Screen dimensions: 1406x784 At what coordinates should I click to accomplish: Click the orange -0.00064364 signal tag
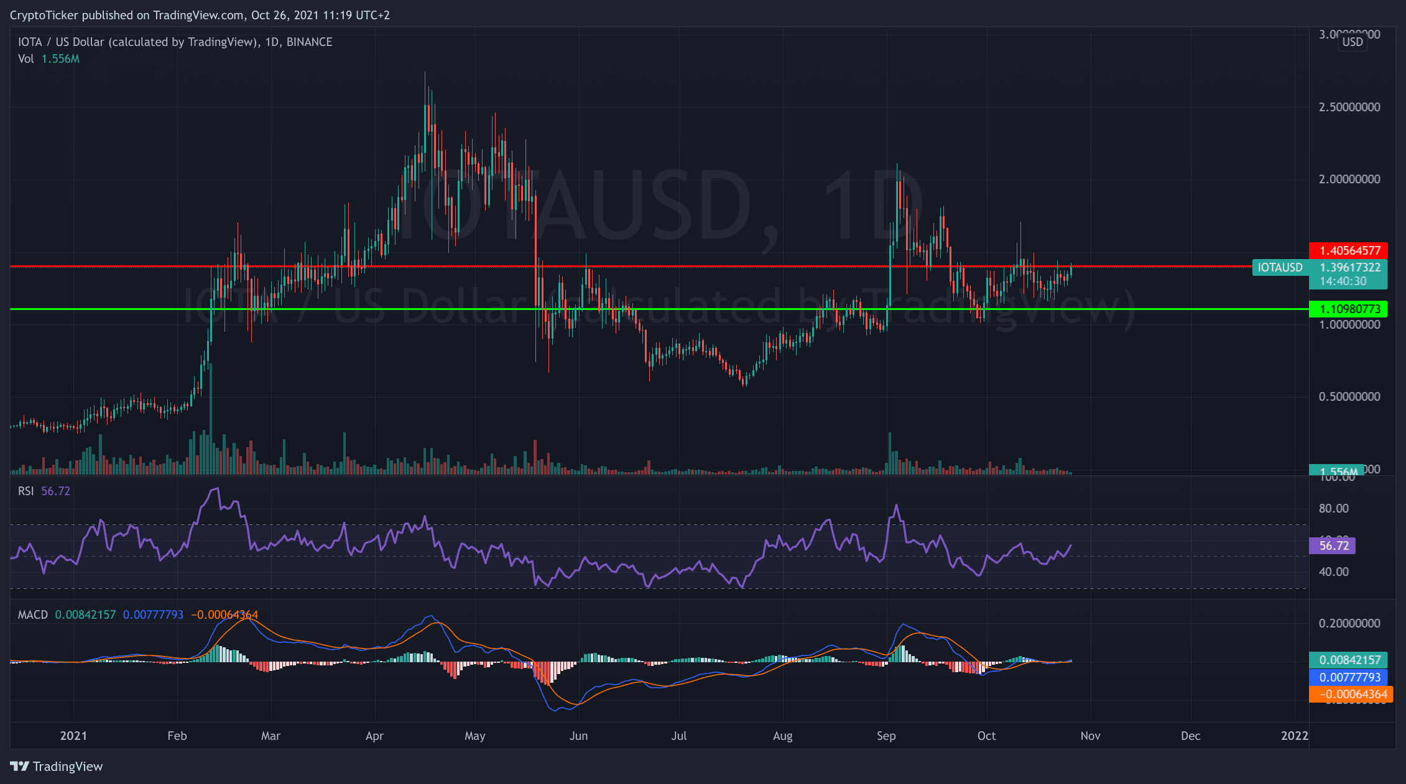(x=1351, y=694)
